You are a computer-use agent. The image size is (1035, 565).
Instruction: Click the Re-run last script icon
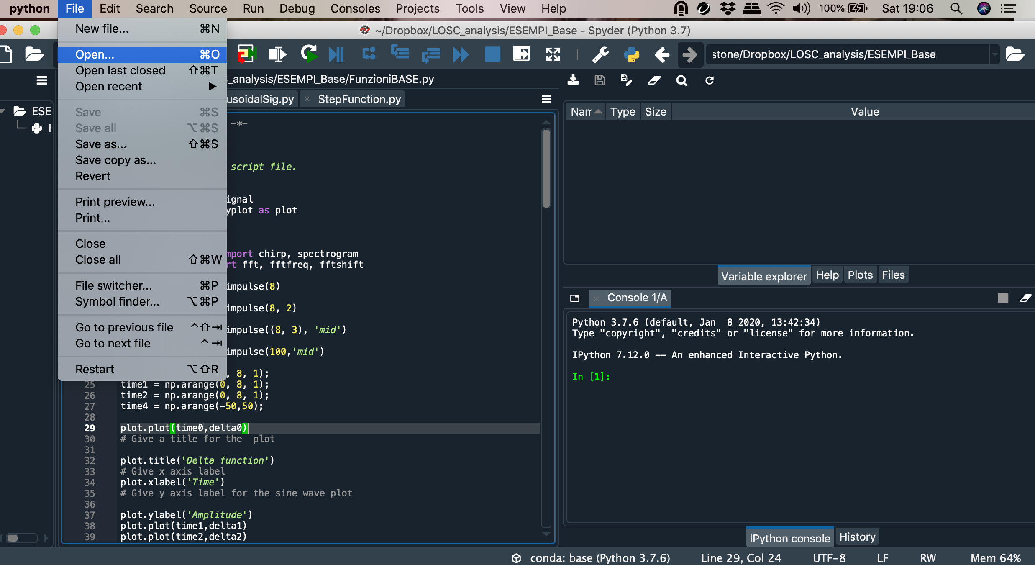(309, 54)
